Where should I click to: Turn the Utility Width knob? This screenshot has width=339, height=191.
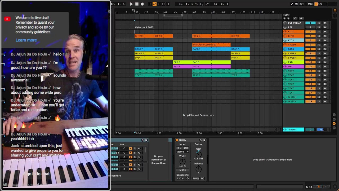tap(182, 161)
